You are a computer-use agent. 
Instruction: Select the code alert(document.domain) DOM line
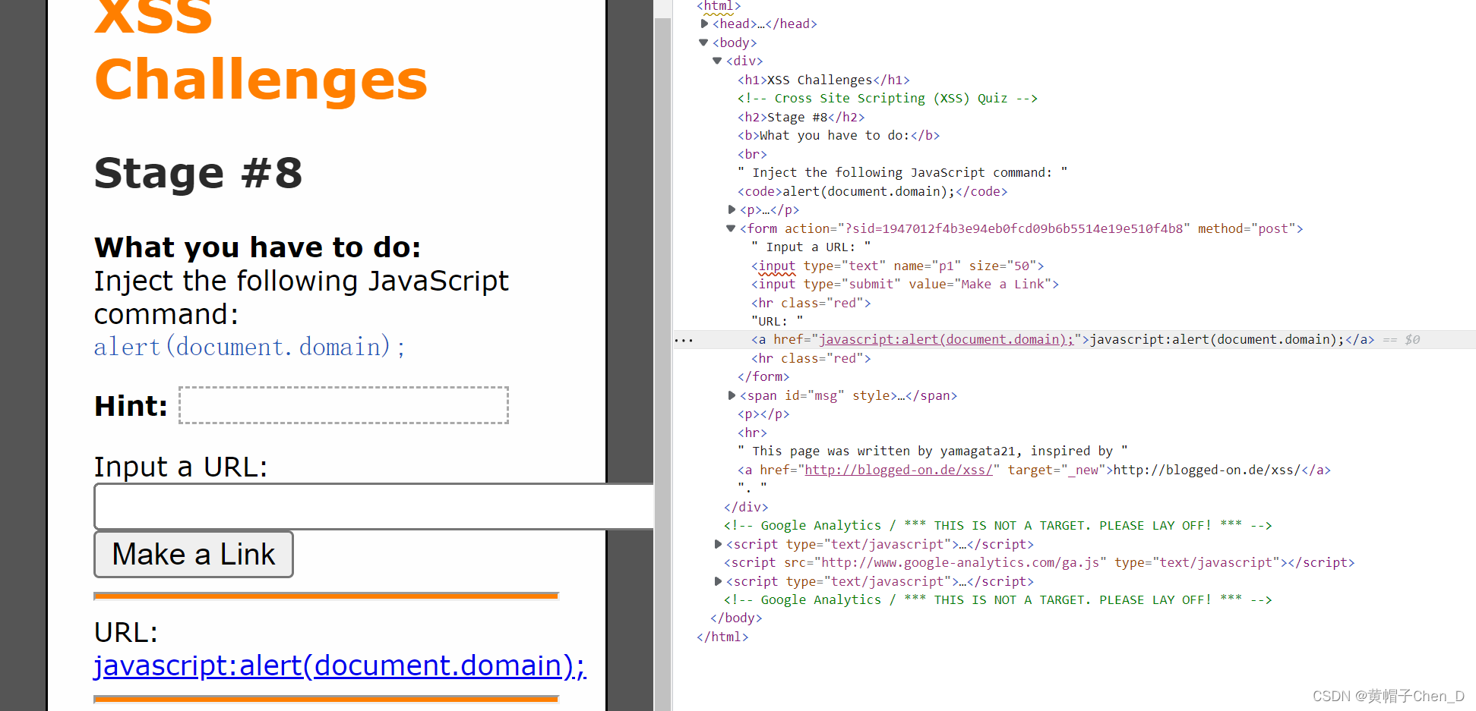tap(872, 191)
